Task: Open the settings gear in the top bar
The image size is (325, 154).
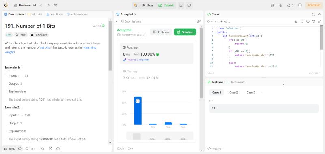Action: click(x=281, y=5)
